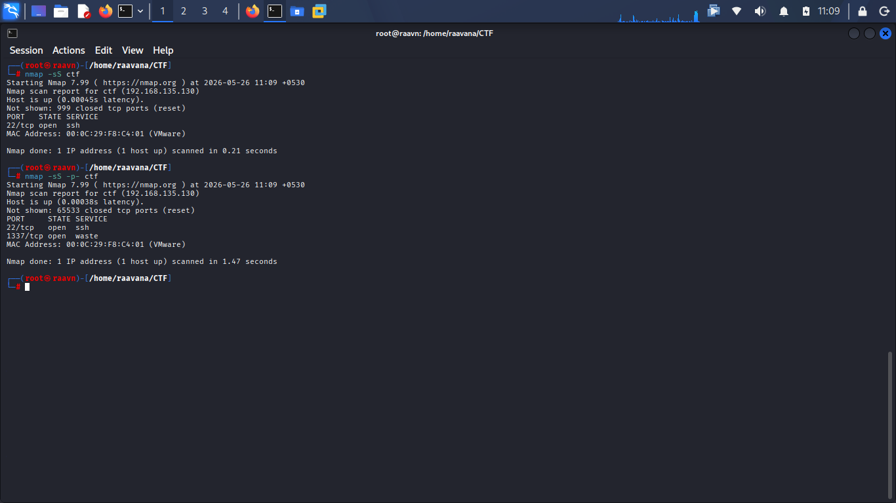
Task: Open the display settings tray icon
Action: (714, 11)
